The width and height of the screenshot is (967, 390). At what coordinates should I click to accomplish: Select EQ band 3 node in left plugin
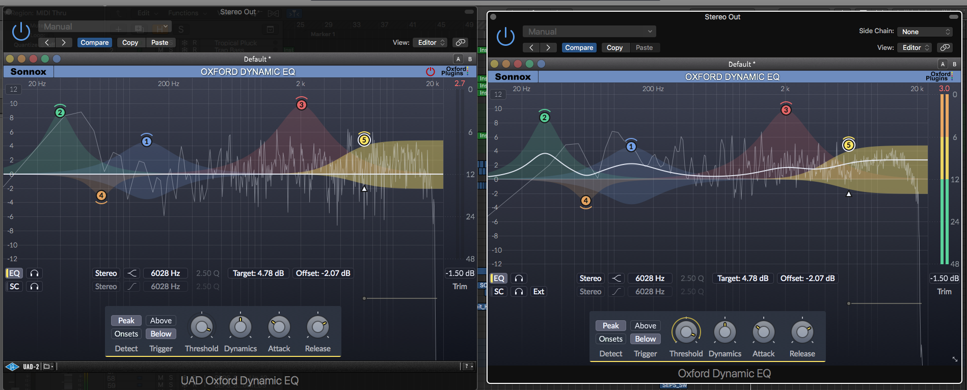tap(302, 104)
